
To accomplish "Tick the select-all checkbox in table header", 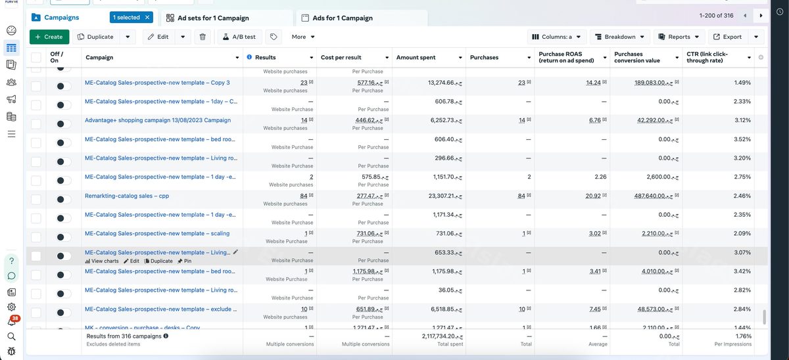I will click(x=36, y=58).
